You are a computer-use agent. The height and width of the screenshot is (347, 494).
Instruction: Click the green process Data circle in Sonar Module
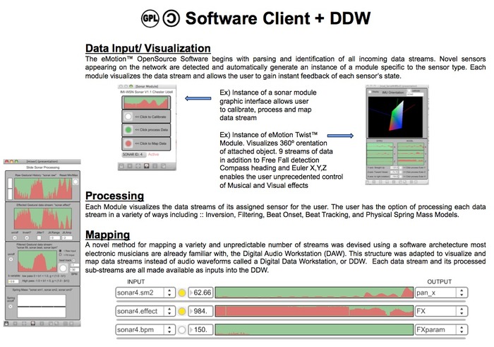(128, 130)
